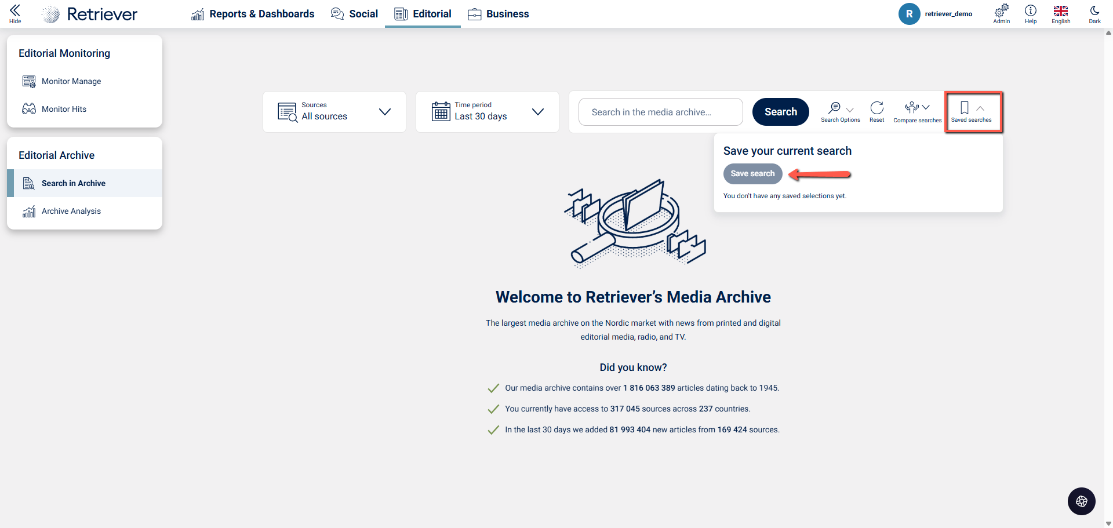This screenshot has height=528, width=1113.
Task: Click the scrollbar down arrow
Action: pyautogui.click(x=1108, y=523)
